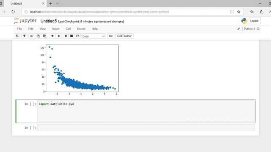The width and height of the screenshot is (271, 152).
Task: Open the web notes pen icon
Action: coord(261,12)
